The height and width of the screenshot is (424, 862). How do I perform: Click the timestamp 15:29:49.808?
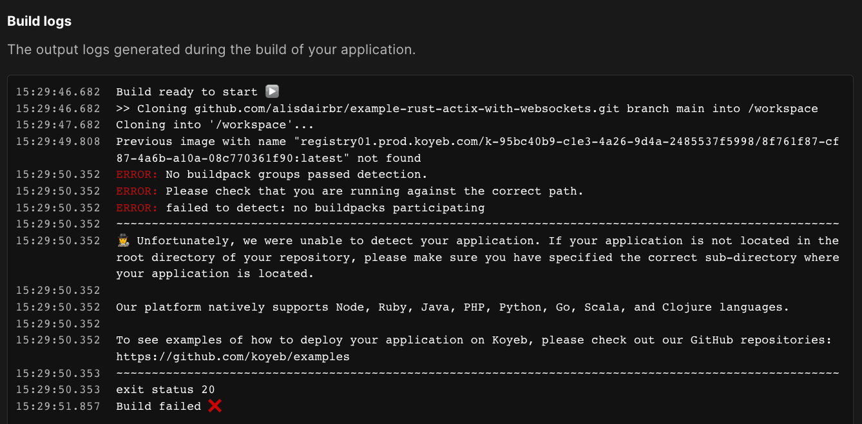click(x=58, y=142)
